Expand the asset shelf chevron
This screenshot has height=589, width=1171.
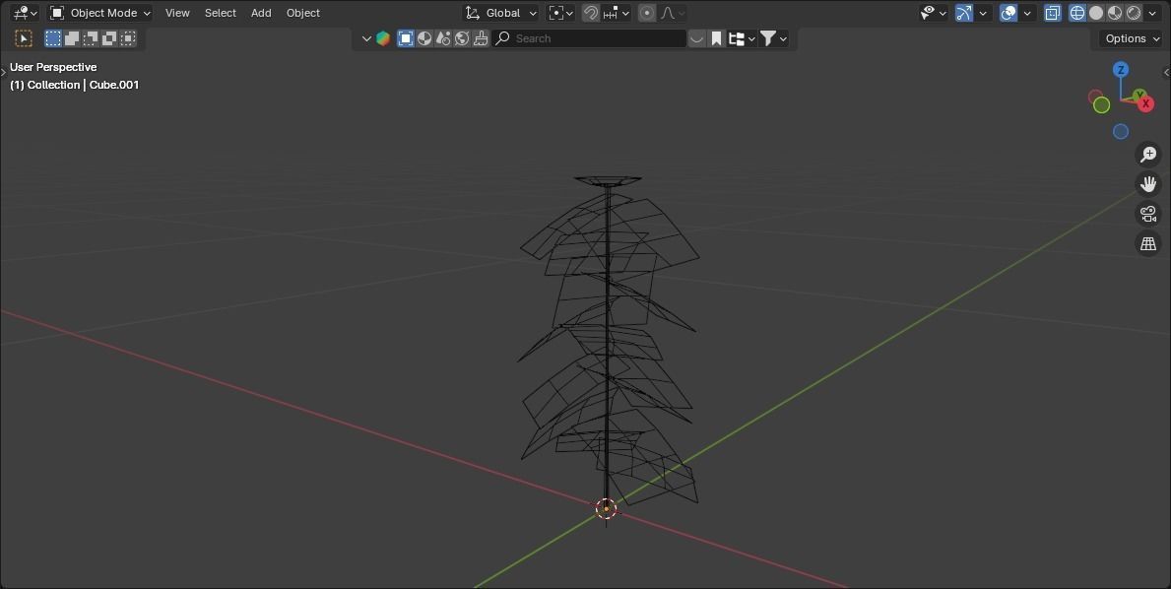[366, 38]
